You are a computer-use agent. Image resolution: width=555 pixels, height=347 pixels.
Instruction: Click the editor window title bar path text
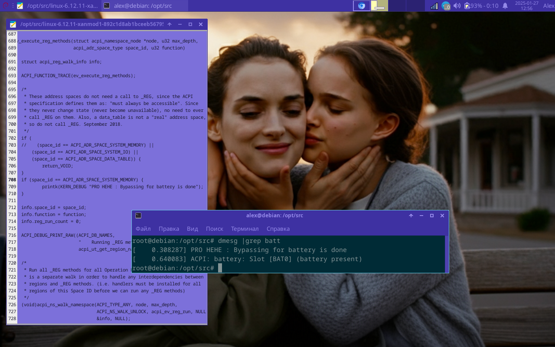point(92,24)
